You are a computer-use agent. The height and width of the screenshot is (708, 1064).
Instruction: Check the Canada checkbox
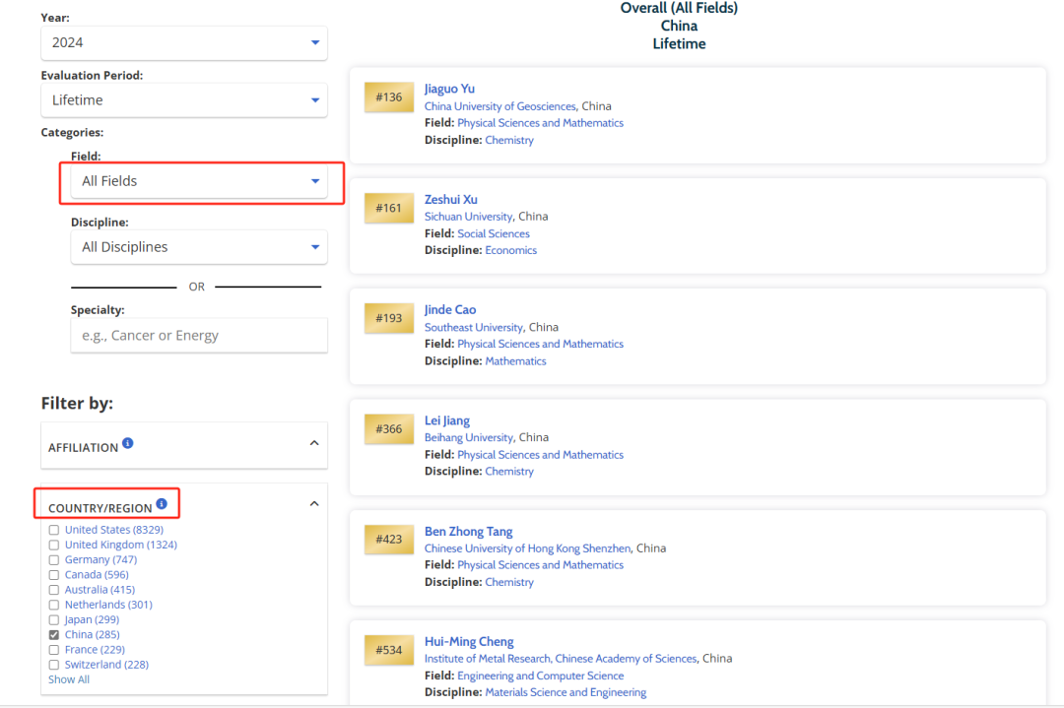click(x=53, y=575)
